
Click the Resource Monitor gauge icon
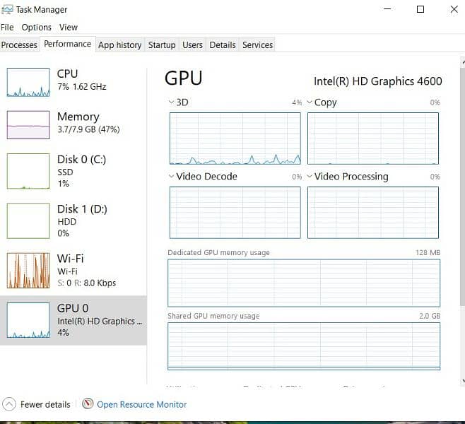point(88,404)
